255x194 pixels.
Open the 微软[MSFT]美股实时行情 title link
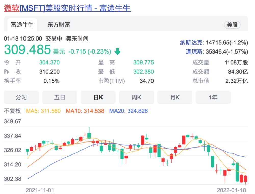67,8
